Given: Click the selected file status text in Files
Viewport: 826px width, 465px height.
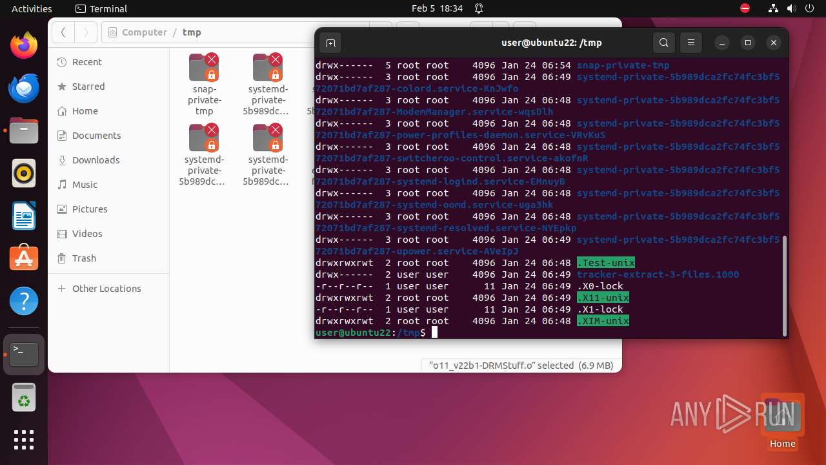Looking at the screenshot, I should coord(521,366).
